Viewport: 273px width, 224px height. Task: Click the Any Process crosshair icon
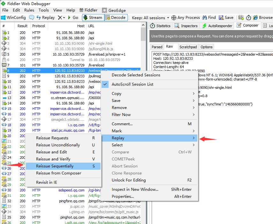pyautogui.click(x=174, y=18)
